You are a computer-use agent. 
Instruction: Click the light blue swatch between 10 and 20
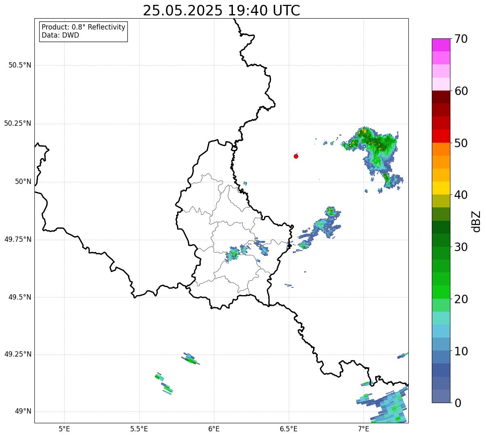(x=441, y=331)
